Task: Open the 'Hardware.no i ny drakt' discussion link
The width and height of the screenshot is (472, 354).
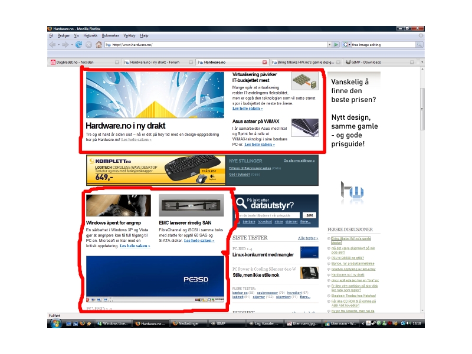Action: tap(348, 275)
